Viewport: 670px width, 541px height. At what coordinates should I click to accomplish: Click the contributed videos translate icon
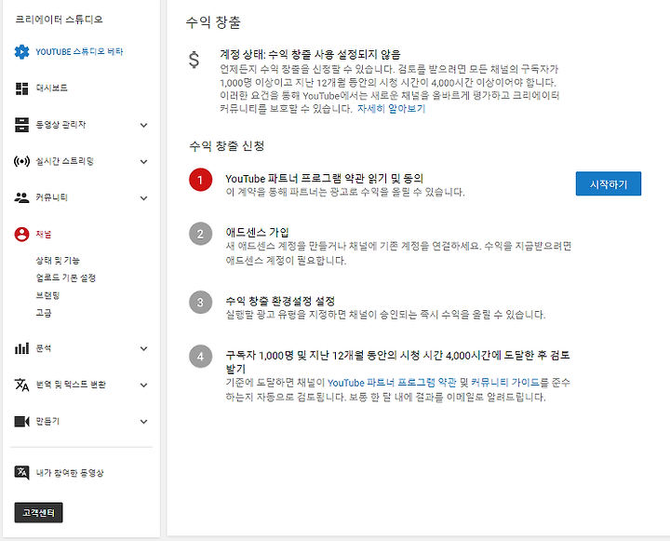click(21, 473)
